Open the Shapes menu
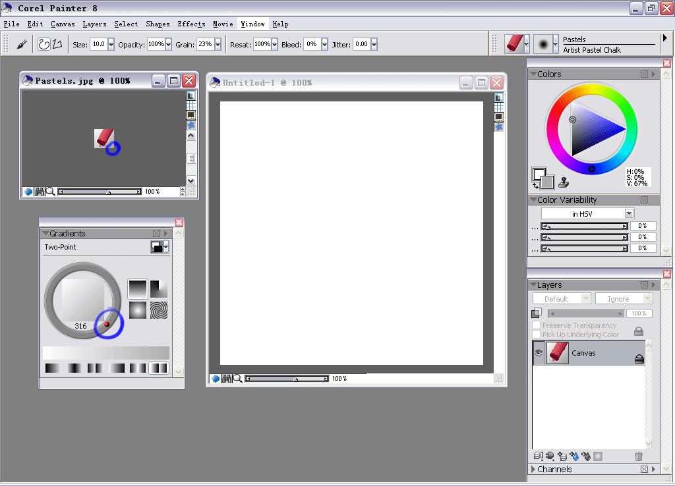 pos(158,24)
